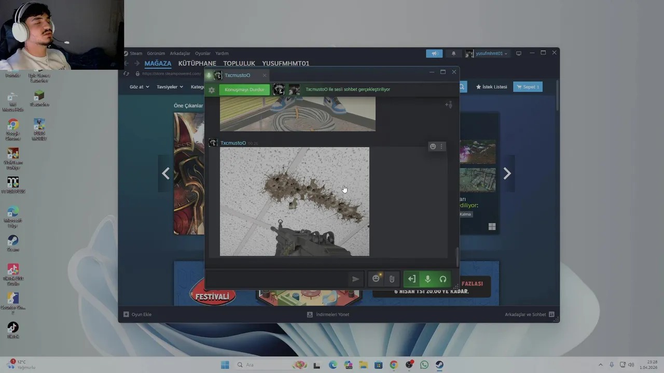Open more options for the TxcmustoO message
Image resolution: width=664 pixels, height=373 pixels.
point(441,147)
